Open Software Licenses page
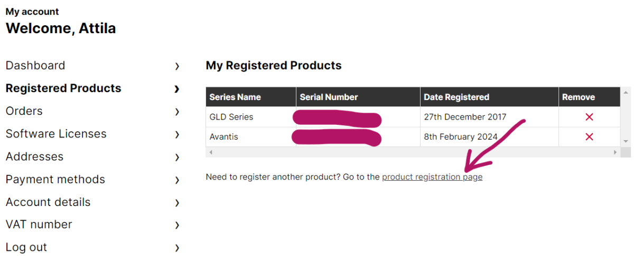This screenshot has height=256, width=634. coord(56,134)
